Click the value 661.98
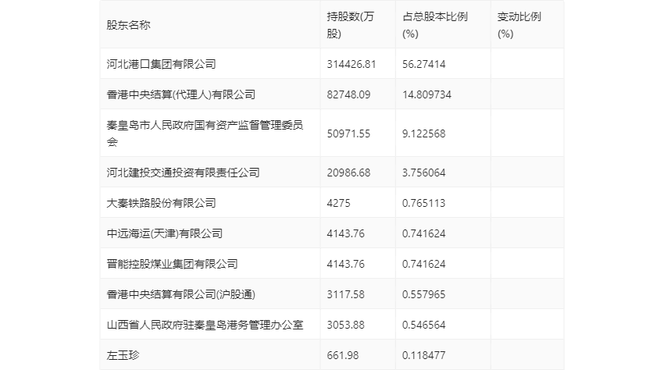664x370 pixels. (x=343, y=356)
